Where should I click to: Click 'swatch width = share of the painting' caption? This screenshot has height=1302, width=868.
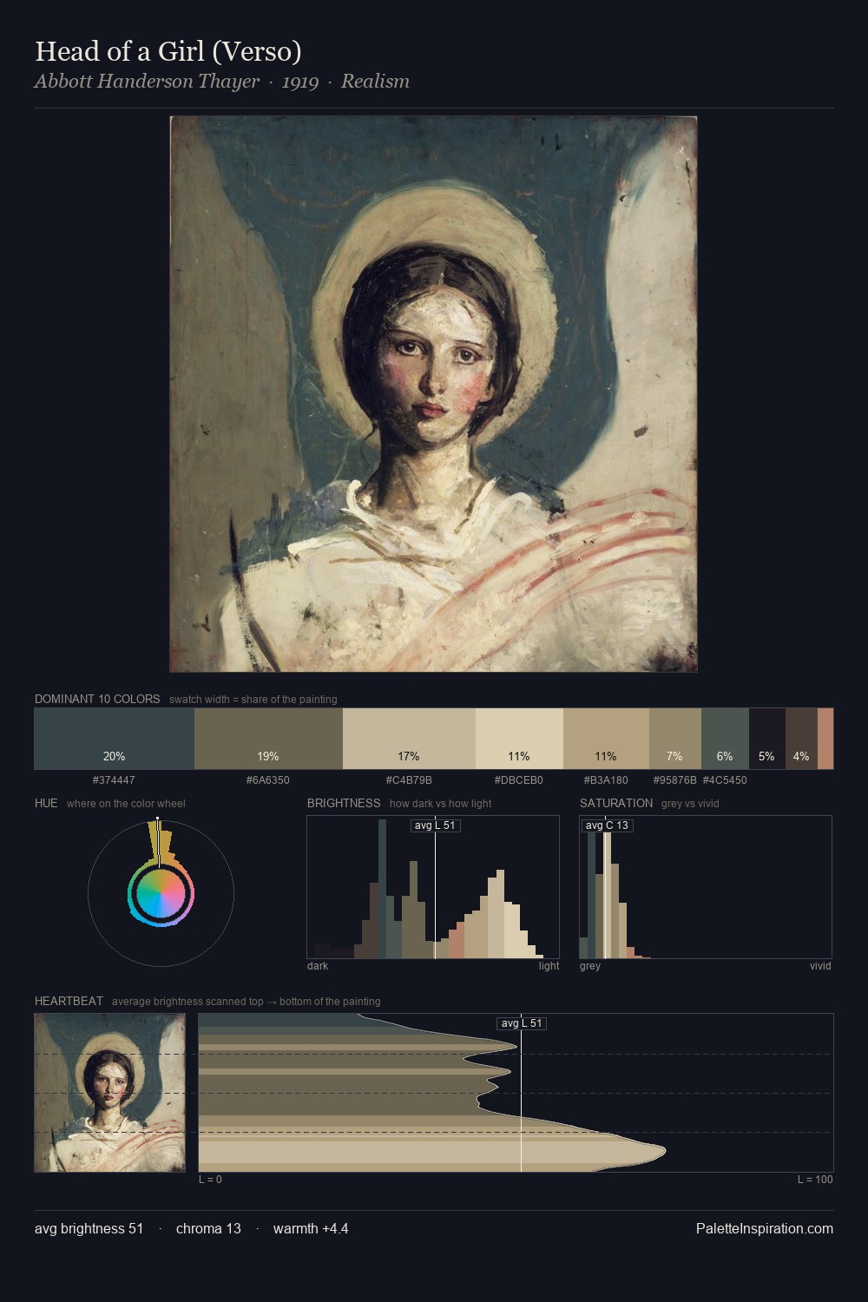click(253, 700)
